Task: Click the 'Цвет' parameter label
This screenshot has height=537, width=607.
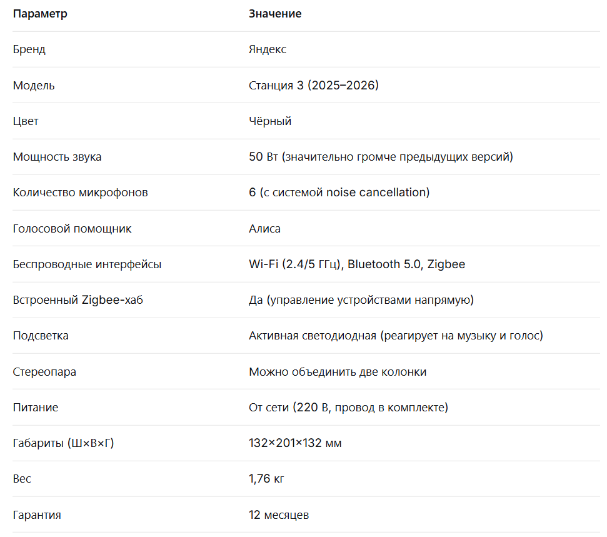Action: click(x=26, y=121)
